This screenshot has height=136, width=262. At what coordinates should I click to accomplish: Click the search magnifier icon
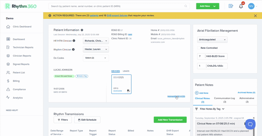186,6
